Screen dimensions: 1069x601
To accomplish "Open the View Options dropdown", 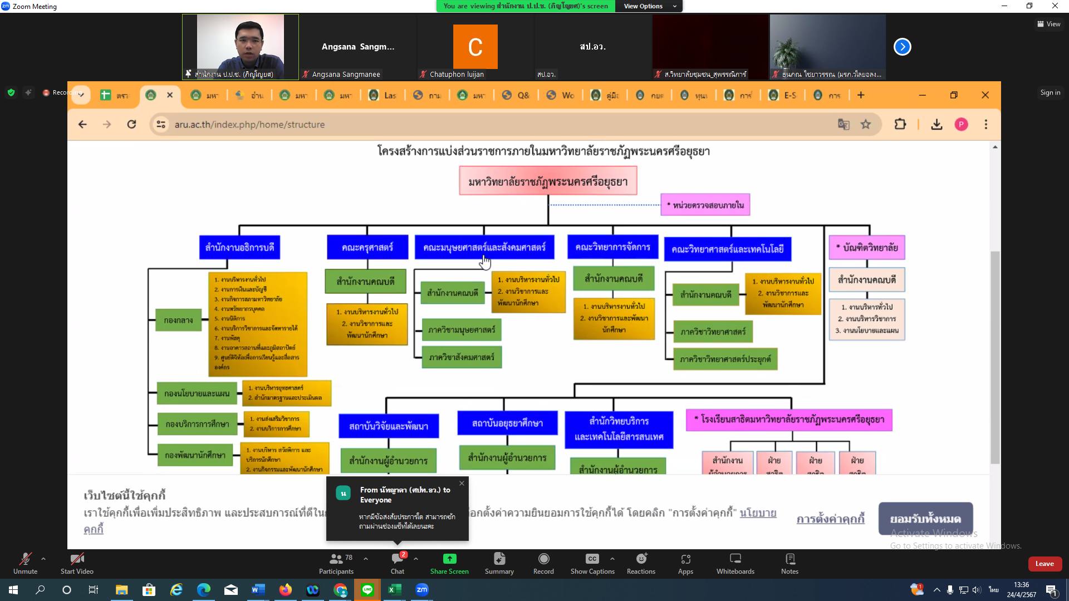I will click(649, 6).
